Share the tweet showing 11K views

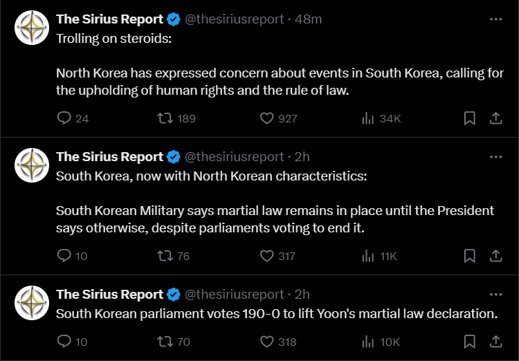(x=496, y=256)
